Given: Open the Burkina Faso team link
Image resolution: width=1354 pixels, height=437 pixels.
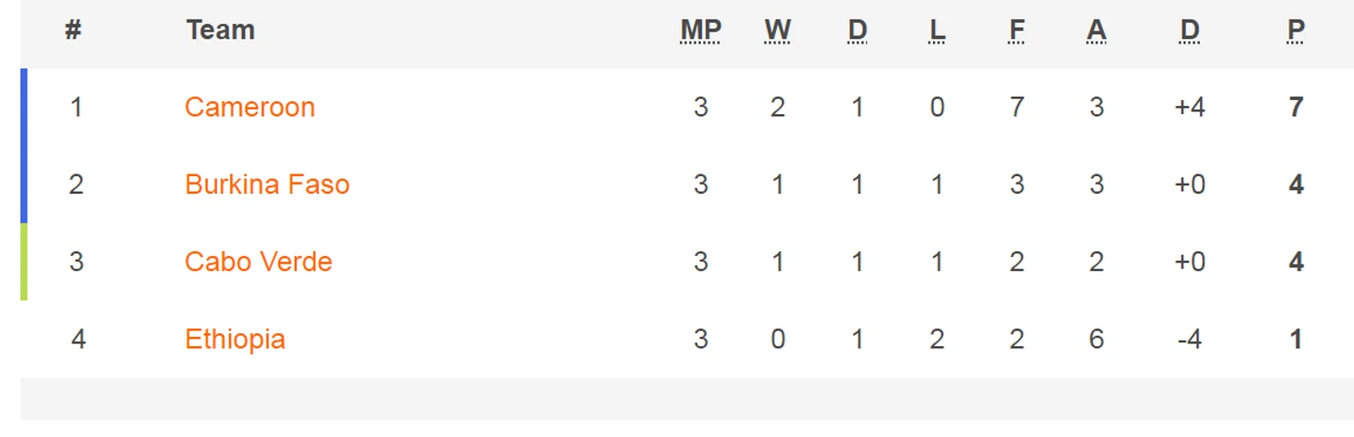Looking at the screenshot, I should 267,185.
